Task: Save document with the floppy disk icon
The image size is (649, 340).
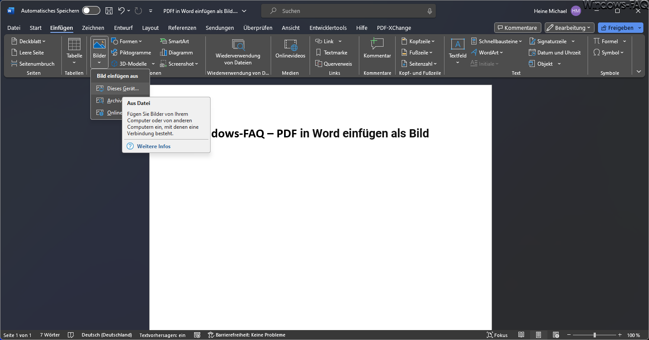Action: click(x=109, y=11)
